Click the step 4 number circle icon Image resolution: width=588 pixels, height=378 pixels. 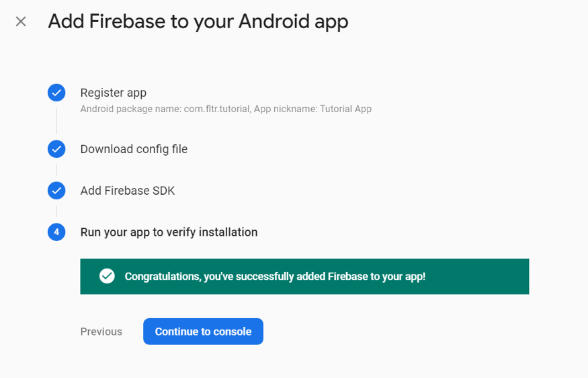point(56,232)
